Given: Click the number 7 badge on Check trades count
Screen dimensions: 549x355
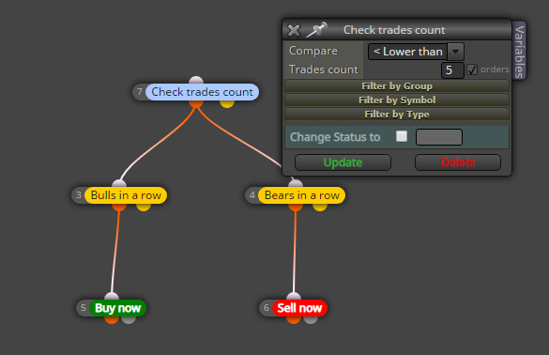Looking at the screenshot, I should pyautogui.click(x=139, y=92).
